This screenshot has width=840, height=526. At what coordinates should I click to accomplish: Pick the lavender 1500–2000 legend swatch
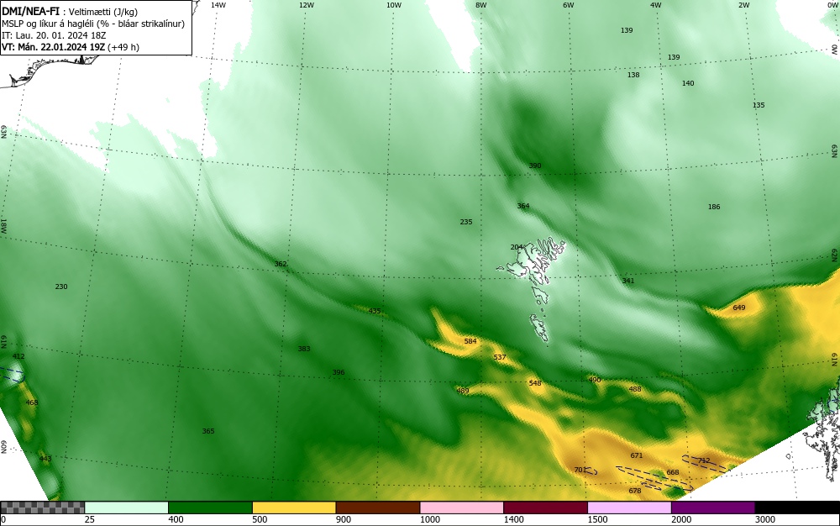pos(629,508)
